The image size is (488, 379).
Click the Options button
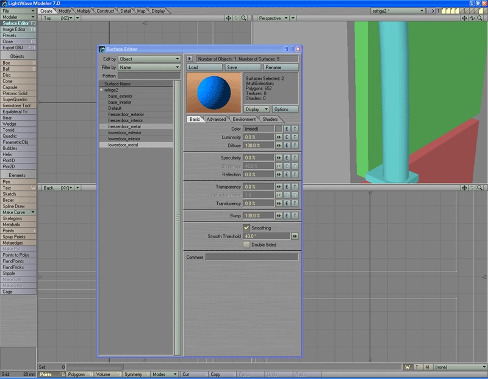point(285,109)
